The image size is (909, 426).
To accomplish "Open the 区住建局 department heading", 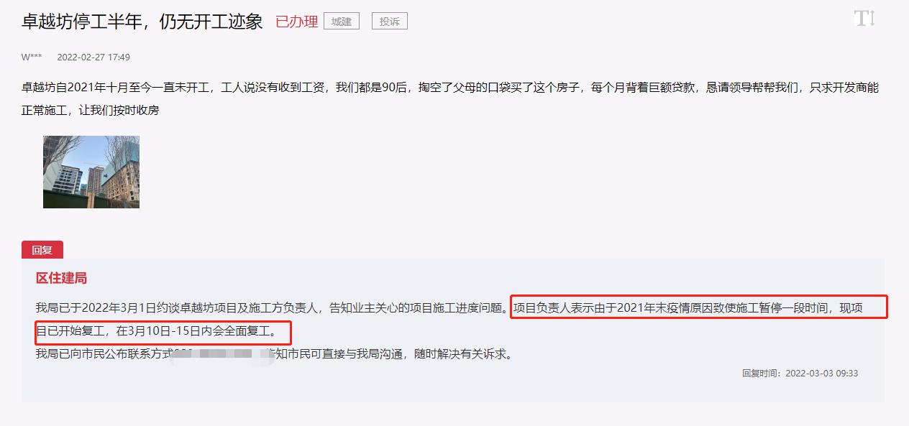I will 62,278.
